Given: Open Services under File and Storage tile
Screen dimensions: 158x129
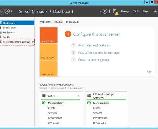Looking at the screenshot, I should pyautogui.click(x=98, y=113).
